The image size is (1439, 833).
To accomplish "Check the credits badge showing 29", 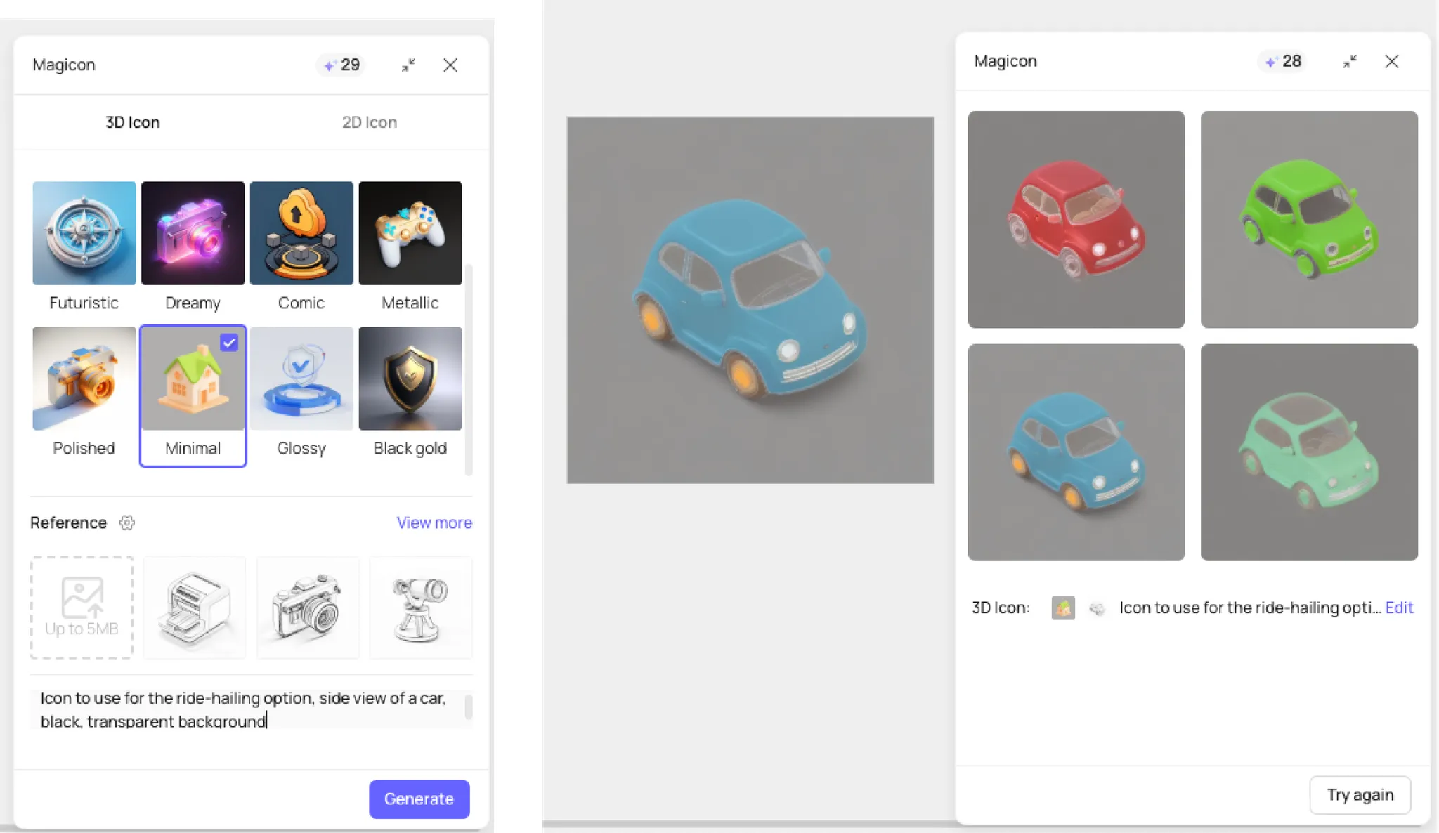I will [x=341, y=65].
